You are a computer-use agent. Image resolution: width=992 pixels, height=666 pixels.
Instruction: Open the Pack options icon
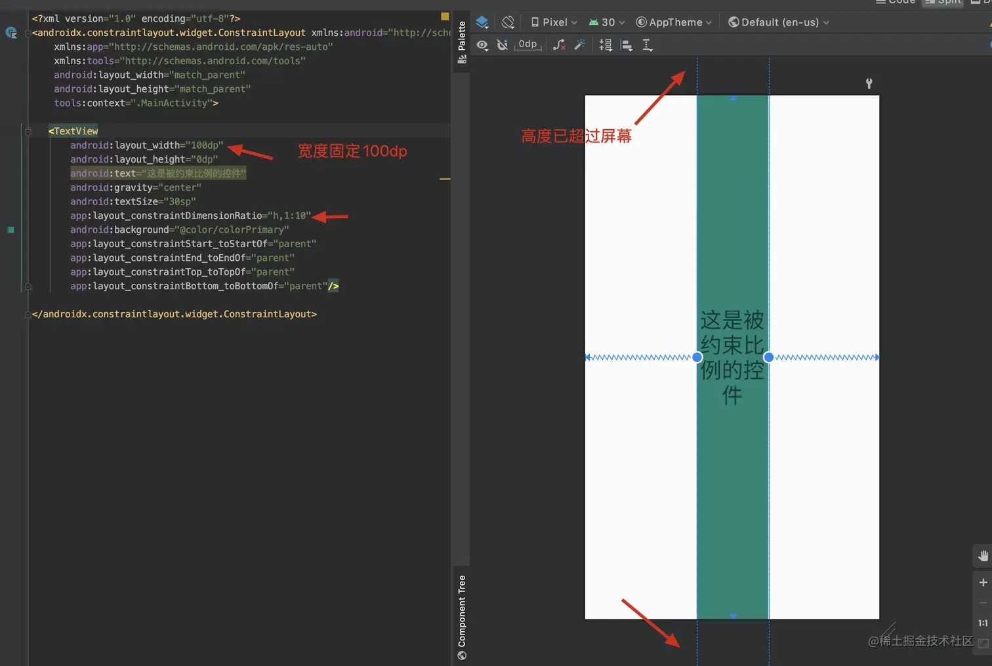(606, 45)
